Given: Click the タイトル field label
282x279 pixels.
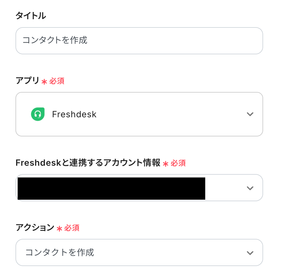Looking at the screenshot, I should 31,16.
